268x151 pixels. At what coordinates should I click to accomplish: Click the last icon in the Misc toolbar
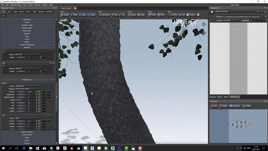pos(198,15)
